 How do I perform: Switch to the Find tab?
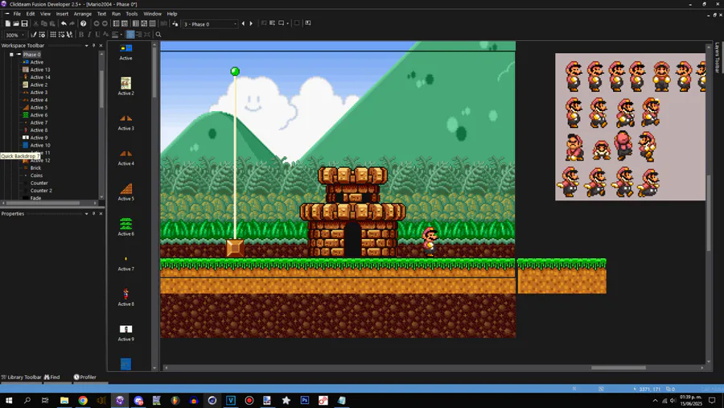click(x=52, y=377)
